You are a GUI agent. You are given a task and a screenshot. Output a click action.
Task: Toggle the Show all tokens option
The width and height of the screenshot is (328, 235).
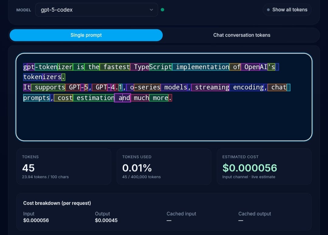click(x=287, y=9)
